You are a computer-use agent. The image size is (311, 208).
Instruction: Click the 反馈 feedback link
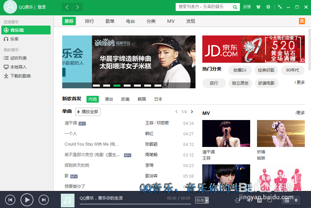pyautogui.click(x=247, y=7)
